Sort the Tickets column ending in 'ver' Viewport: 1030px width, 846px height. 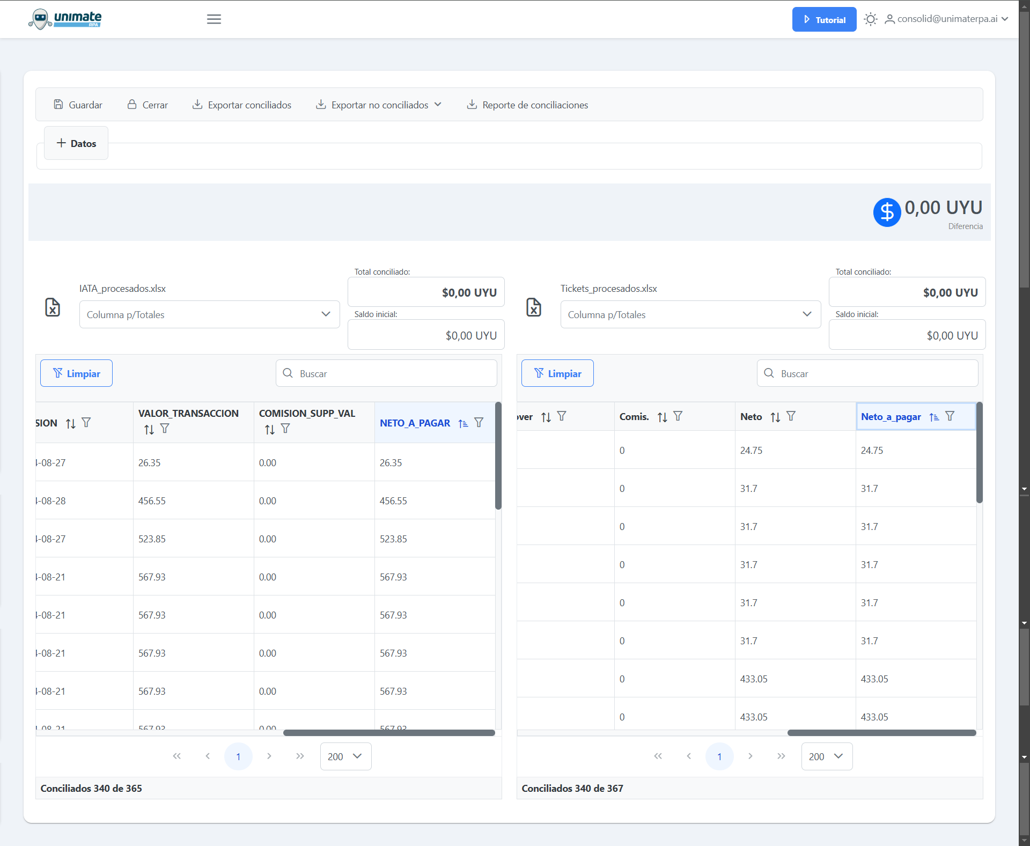[546, 417]
